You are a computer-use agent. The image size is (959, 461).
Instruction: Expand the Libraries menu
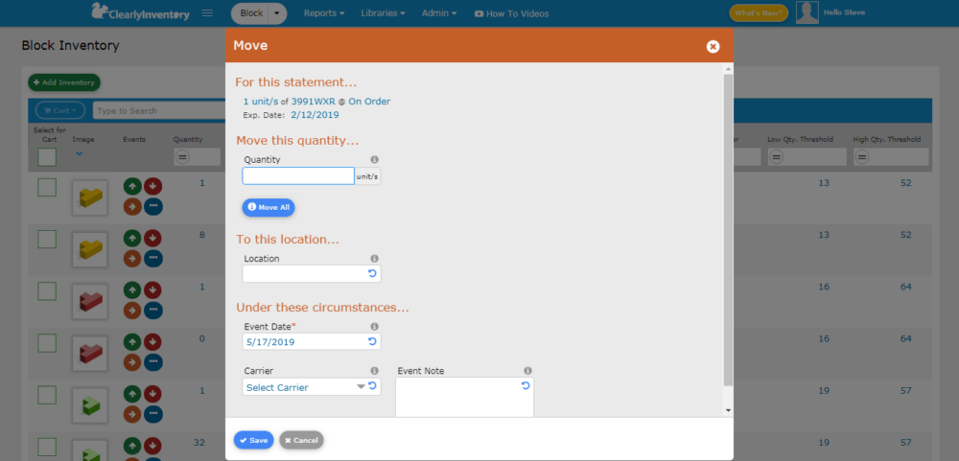click(383, 12)
